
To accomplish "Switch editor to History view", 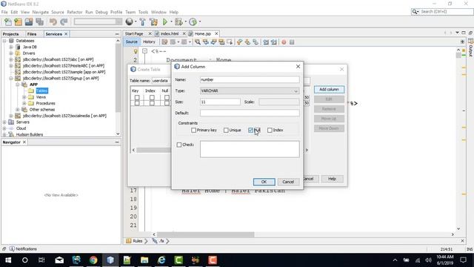I will [149, 42].
